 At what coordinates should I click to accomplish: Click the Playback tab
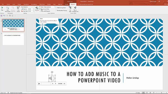pos(73,4)
